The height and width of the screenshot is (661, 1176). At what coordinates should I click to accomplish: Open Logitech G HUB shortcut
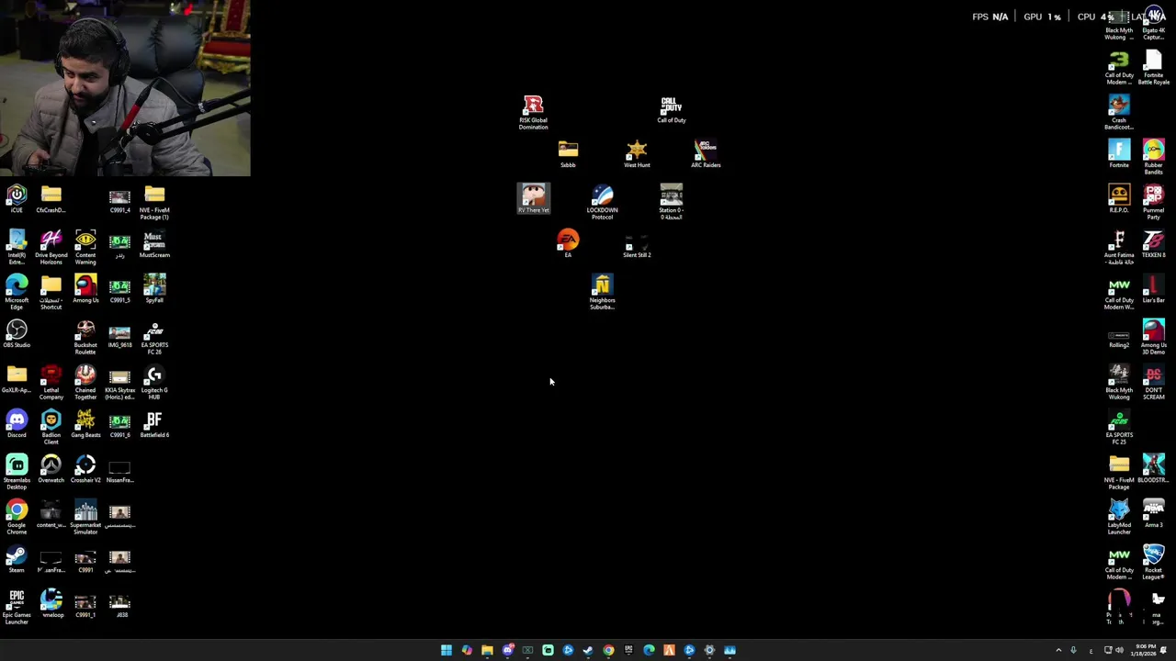154,383
